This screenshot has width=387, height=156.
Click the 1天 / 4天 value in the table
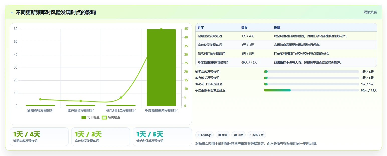[x=248, y=36]
